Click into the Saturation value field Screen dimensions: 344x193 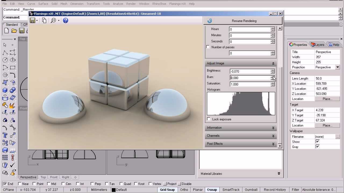pyautogui.click(x=250, y=84)
